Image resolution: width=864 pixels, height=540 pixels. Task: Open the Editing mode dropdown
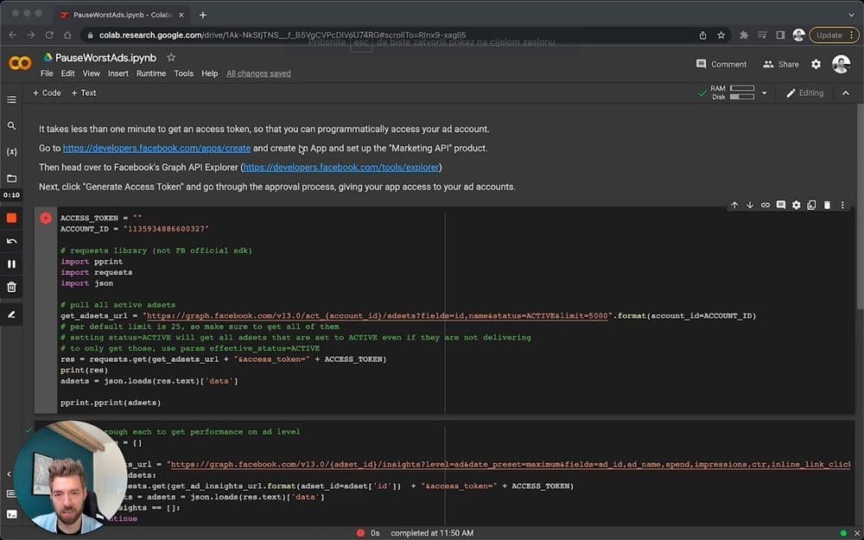pos(804,93)
